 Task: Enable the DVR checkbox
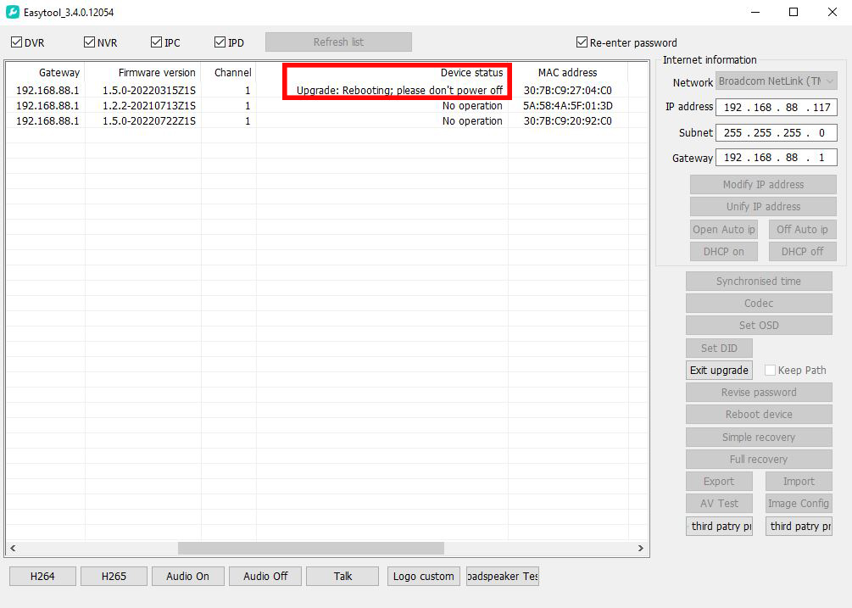click(x=17, y=42)
